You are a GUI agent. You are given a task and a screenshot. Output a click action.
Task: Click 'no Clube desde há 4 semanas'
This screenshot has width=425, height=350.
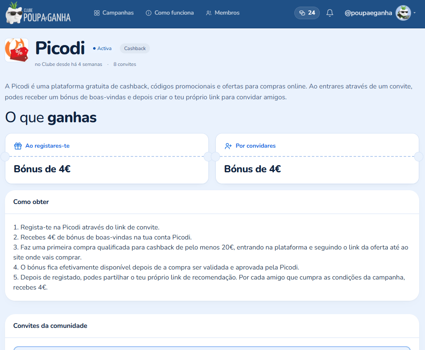[x=68, y=64]
